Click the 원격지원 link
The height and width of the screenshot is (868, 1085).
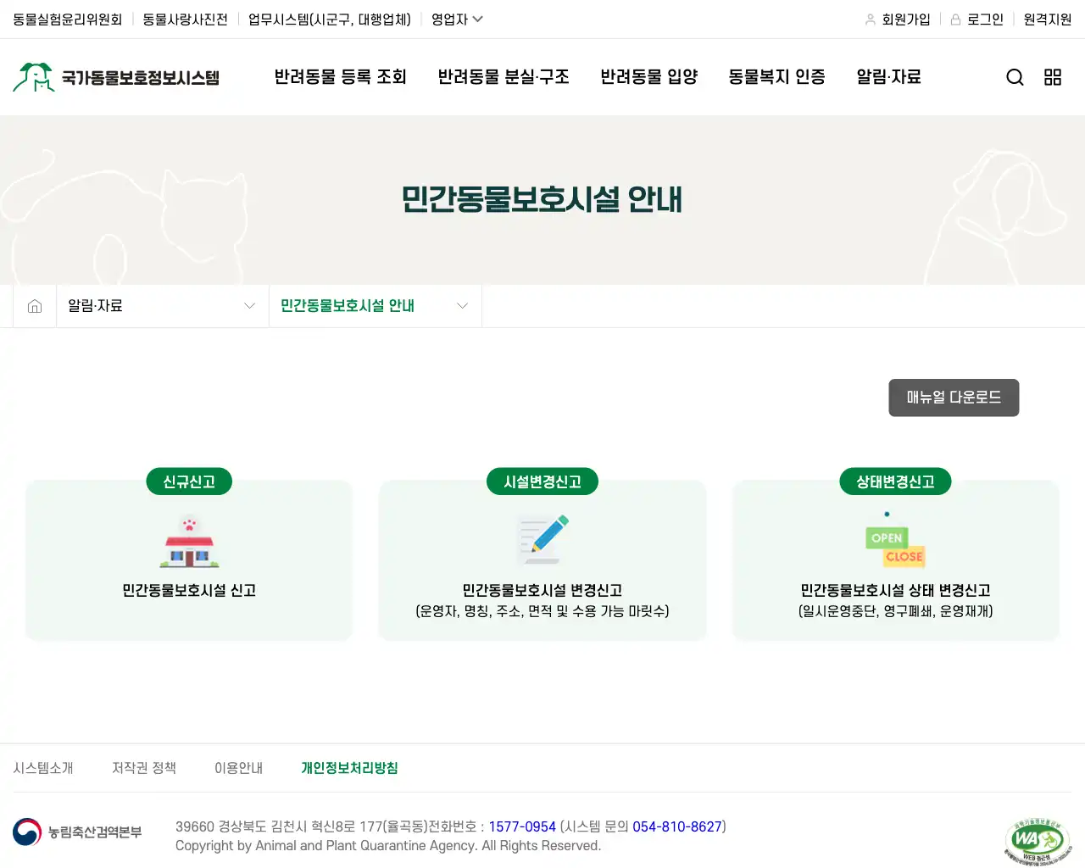tap(1048, 19)
